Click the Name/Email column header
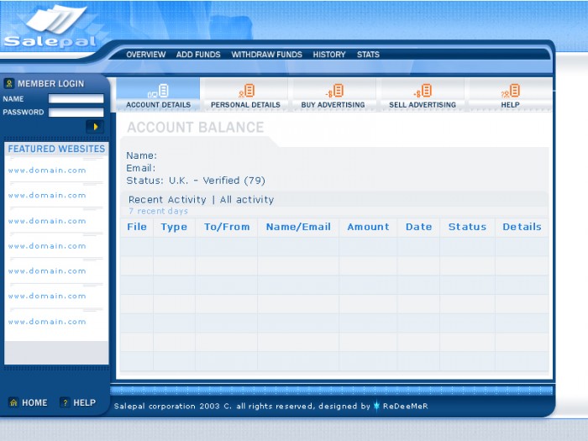 pos(298,227)
